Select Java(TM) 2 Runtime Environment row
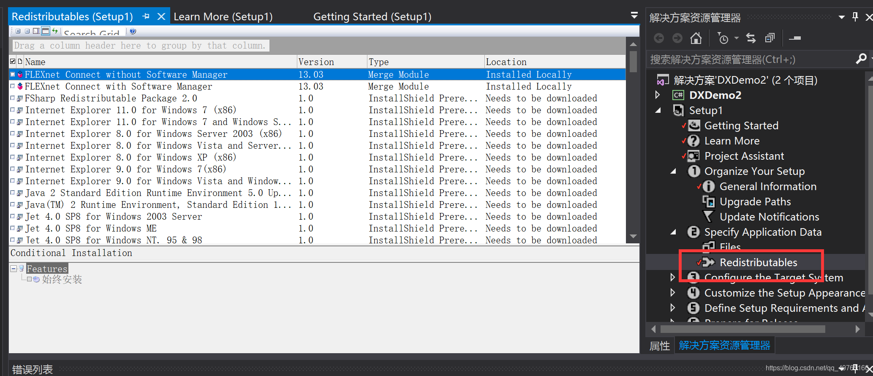873x376 pixels. point(317,204)
